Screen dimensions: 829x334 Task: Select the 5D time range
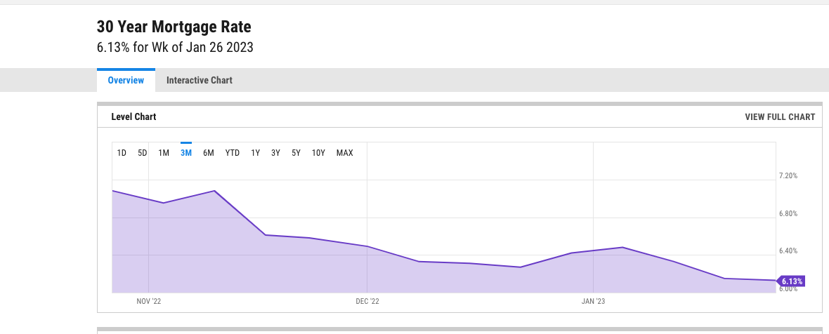pyautogui.click(x=142, y=153)
